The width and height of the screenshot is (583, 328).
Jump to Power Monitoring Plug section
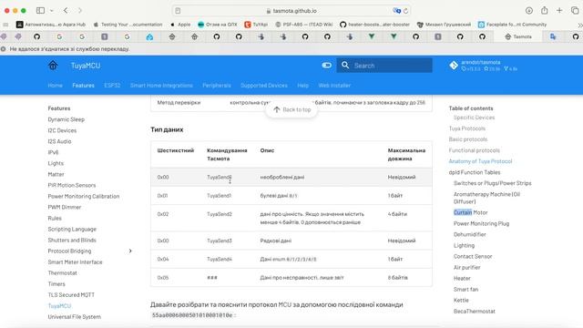[x=481, y=223]
